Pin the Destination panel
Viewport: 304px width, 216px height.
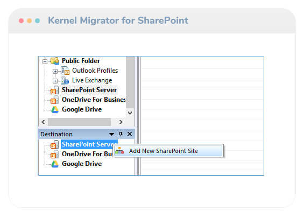coord(121,134)
